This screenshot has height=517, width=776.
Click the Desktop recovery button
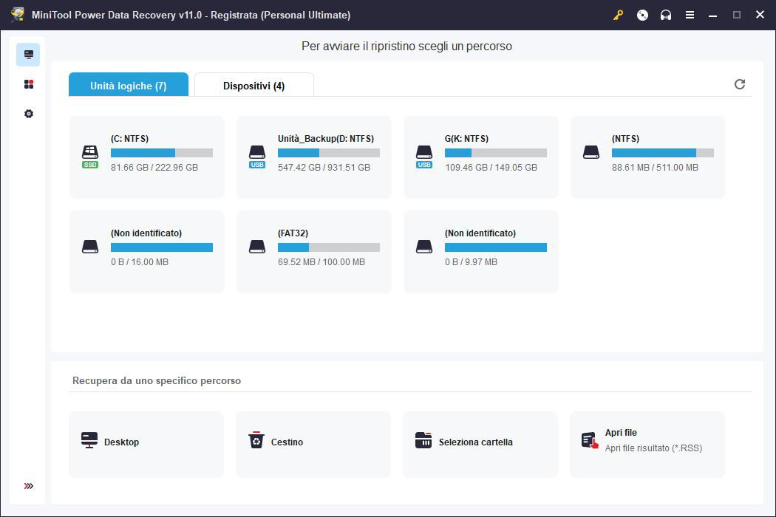point(146,444)
